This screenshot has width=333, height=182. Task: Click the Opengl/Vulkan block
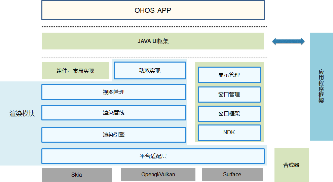(158, 175)
